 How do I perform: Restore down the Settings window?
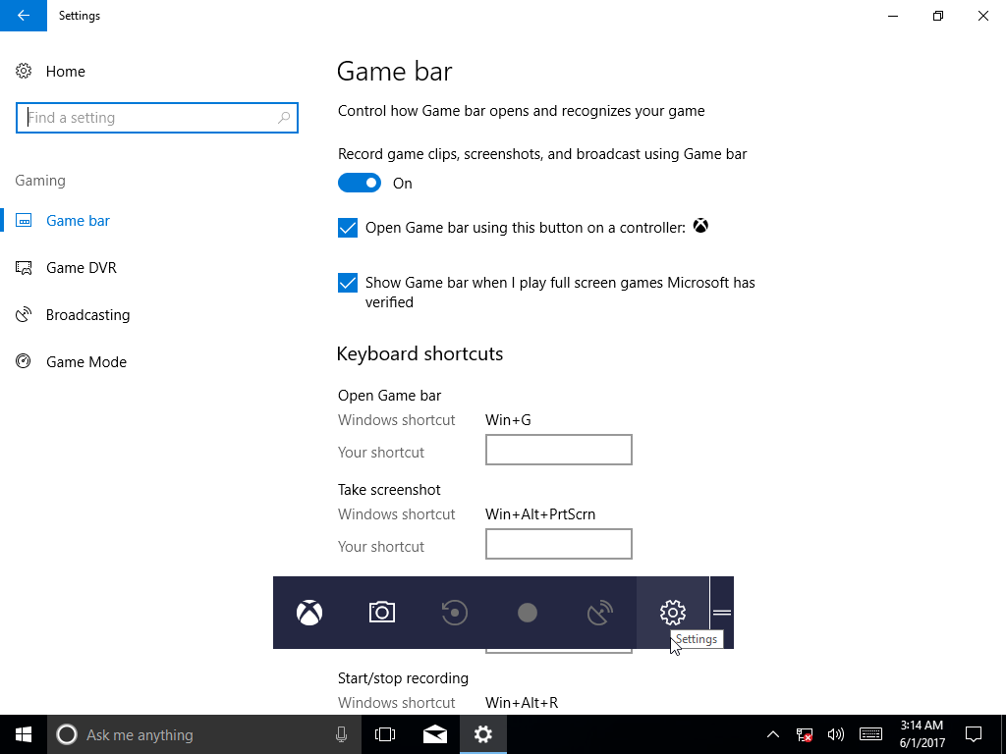coord(938,16)
